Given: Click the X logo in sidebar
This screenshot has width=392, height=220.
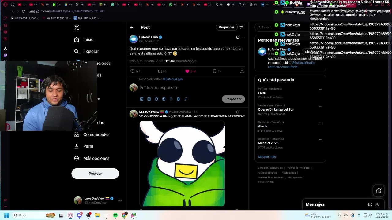Looking at the screenshot, I should [x=77, y=28].
